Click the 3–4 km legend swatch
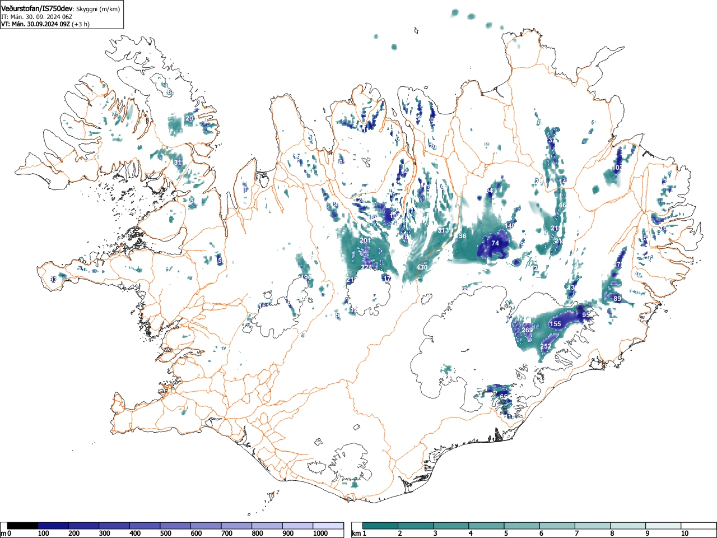 pyautogui.click(x=451, y=526)
